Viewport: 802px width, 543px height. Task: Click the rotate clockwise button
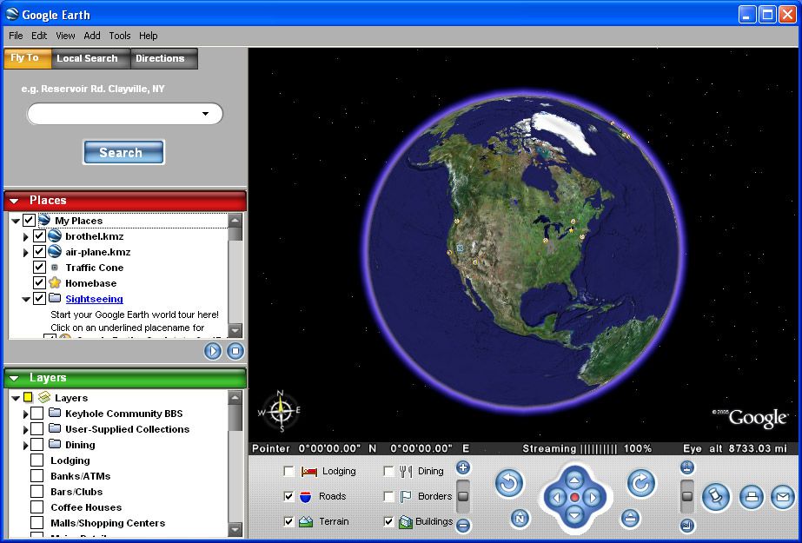click(641, 483)
